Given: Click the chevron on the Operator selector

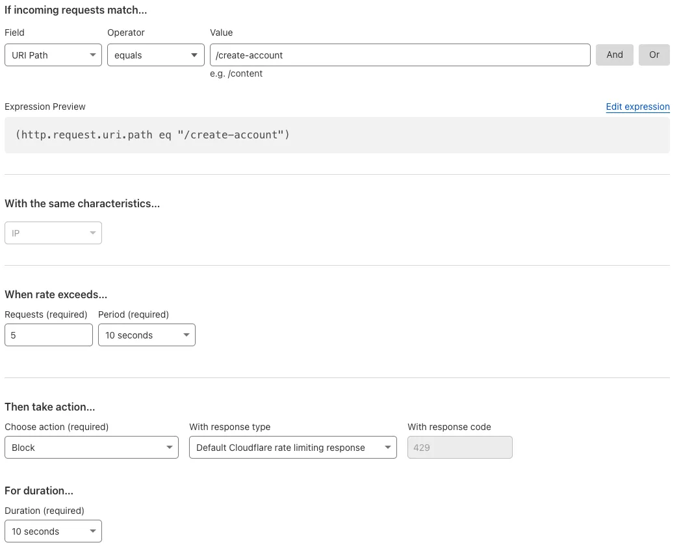Looking at the screenshot, I should (x=194, y=55).
